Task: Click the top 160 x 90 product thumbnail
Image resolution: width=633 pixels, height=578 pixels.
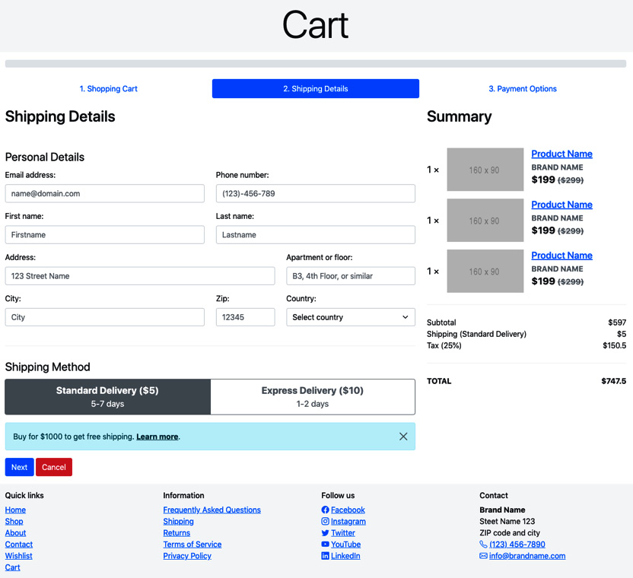Action: (x=485, y=169)
